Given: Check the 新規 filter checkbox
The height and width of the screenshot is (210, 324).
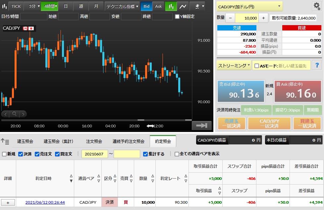Looking at the screenshot, I should coord(4,154).
